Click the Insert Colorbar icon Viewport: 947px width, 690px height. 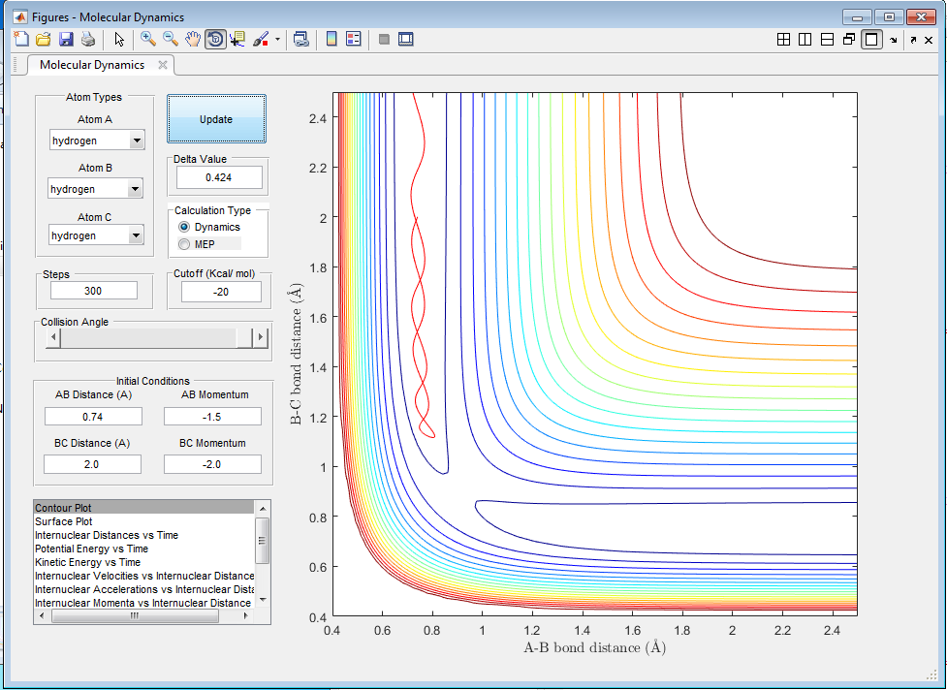331,39
